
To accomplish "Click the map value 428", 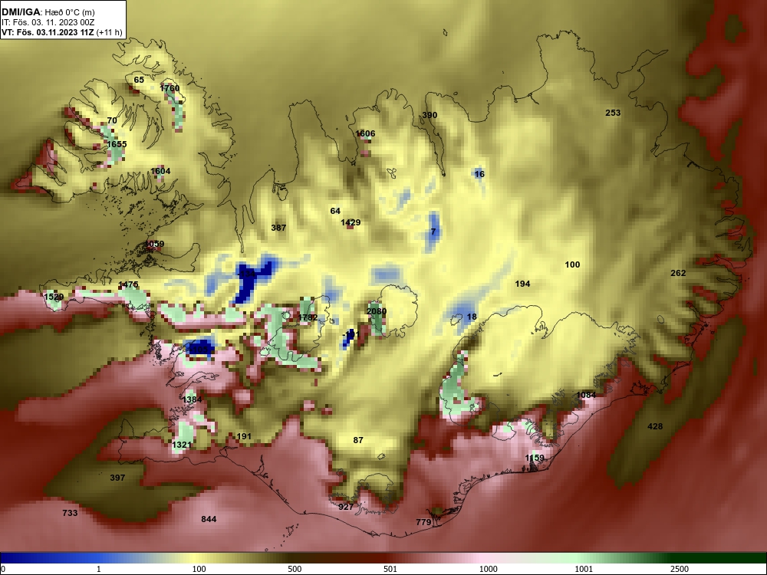I will 655,426.
